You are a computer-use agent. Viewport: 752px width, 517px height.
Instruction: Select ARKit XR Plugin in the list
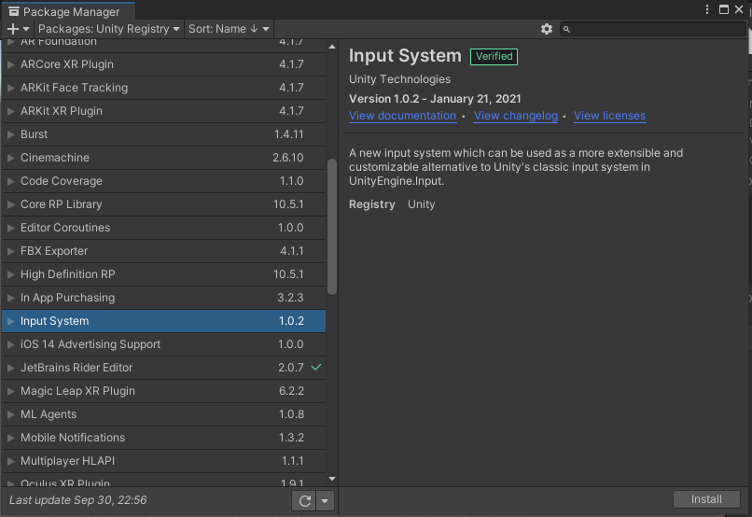coord(163,111)
